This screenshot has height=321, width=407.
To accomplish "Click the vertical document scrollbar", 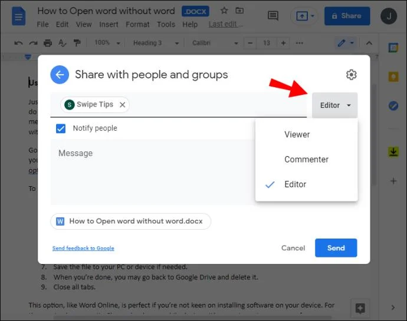I will click(374, 135).
